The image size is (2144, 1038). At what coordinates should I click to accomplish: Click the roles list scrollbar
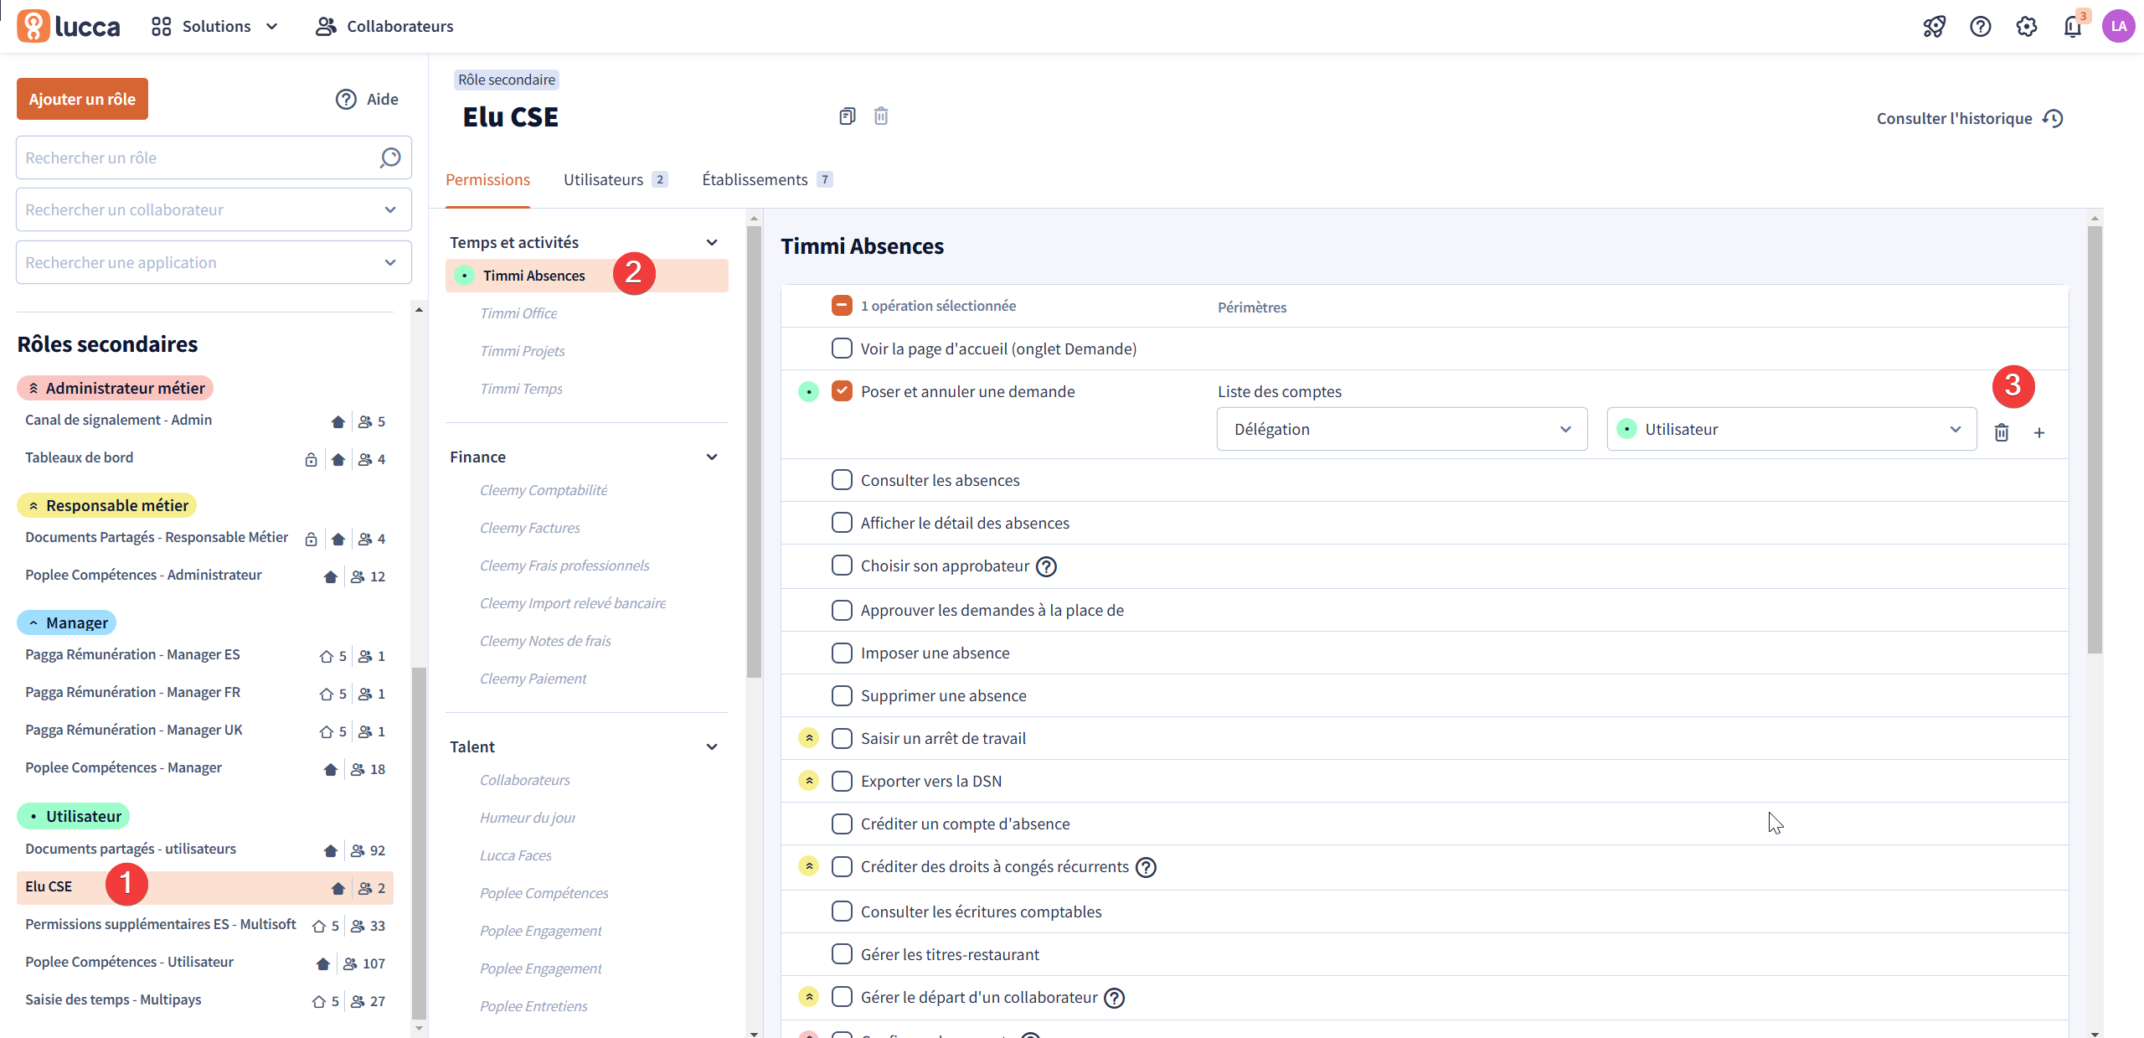coord(419,842)
